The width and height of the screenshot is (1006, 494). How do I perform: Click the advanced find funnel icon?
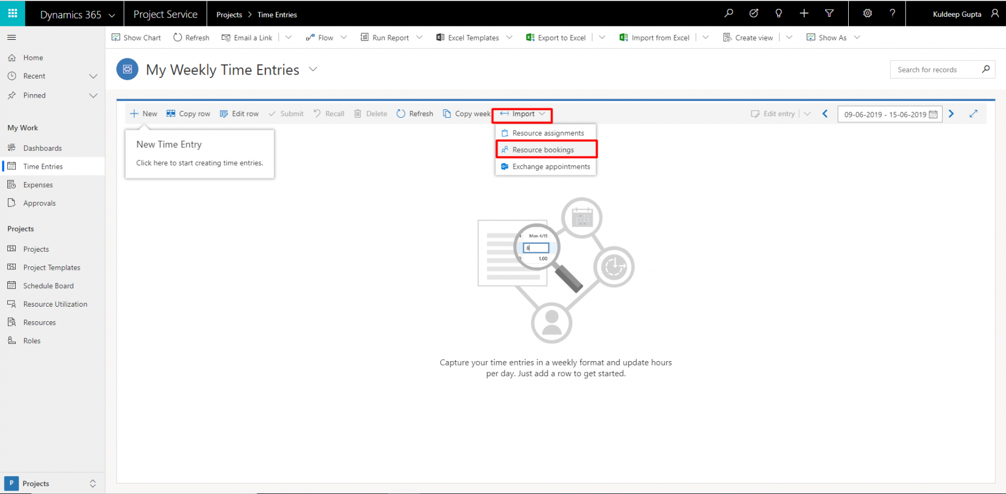(x=829, y=13)
